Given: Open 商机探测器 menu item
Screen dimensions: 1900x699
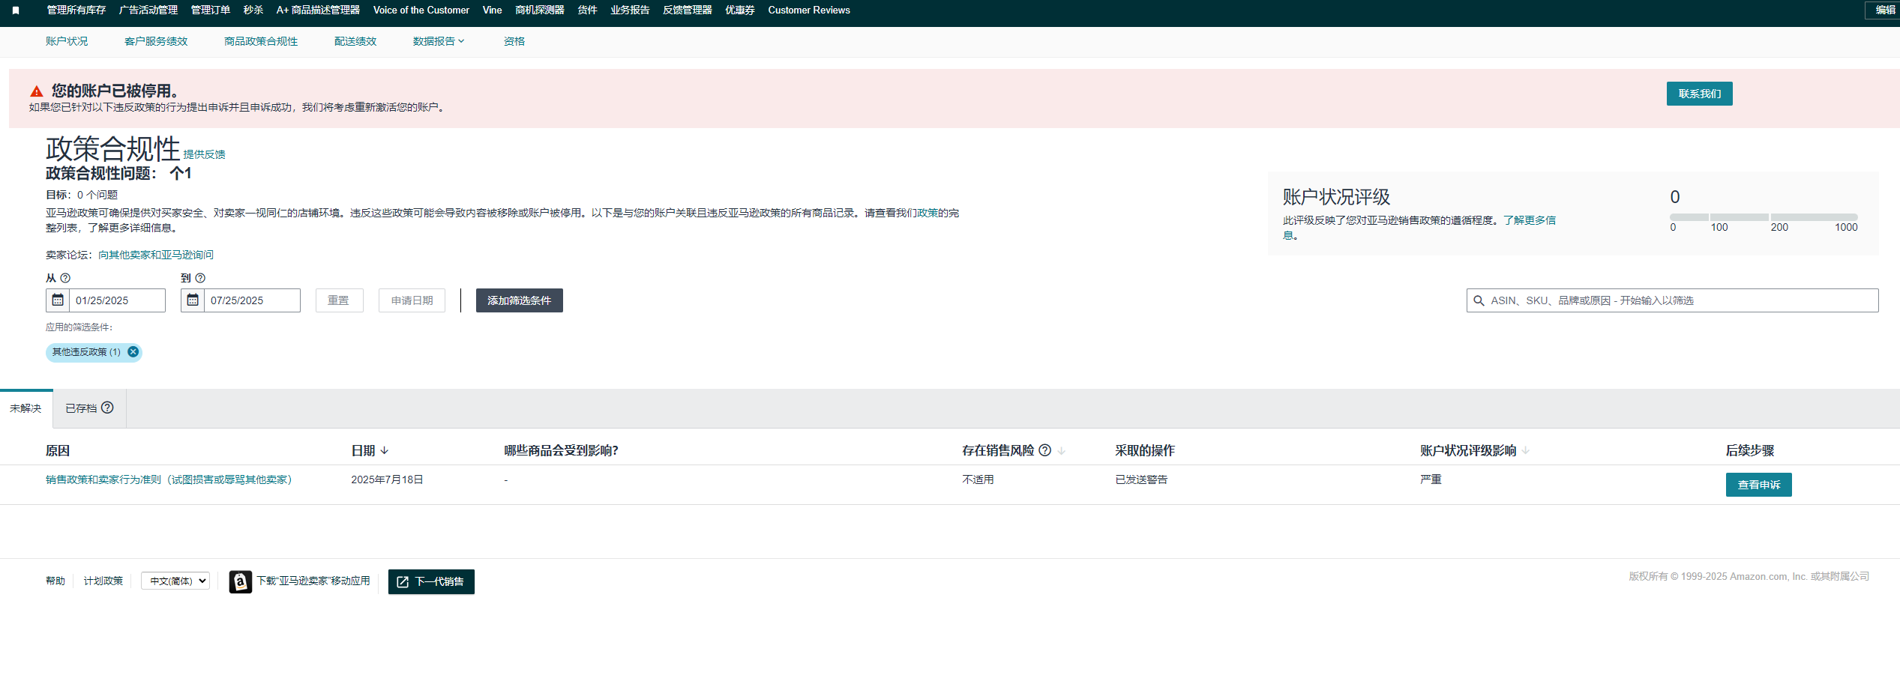Looking at the screenshot, I should [540, 10].
